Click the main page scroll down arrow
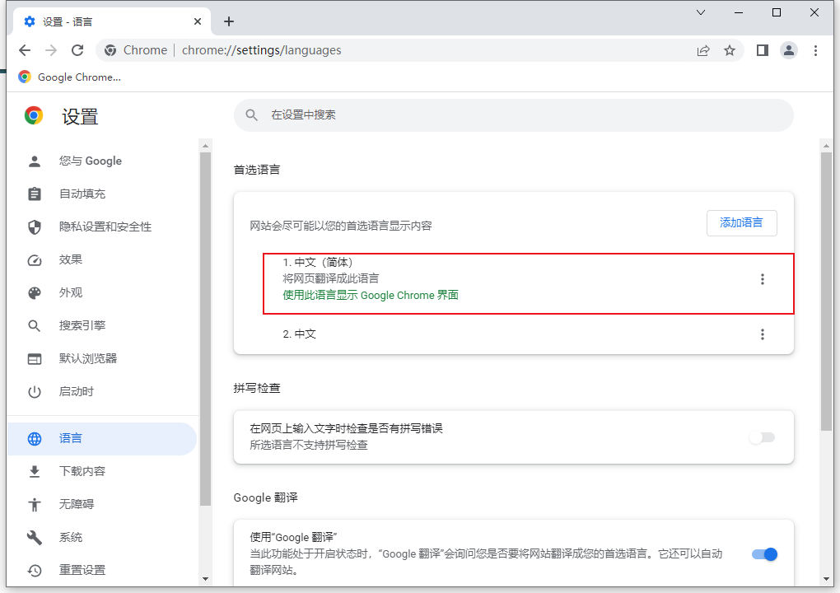840x593 pixels. tap(826, 579)
